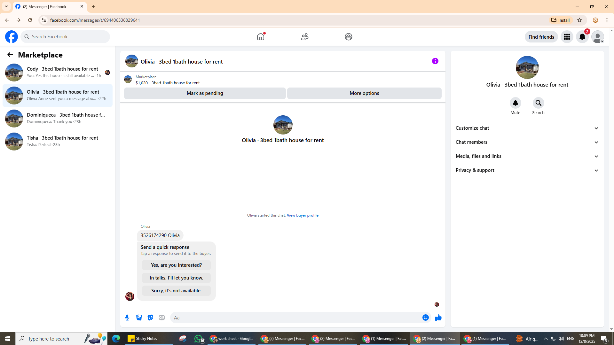Screen dimensions: 614x345
Task: Click listing thumbnail in right info panel
Action: pos(527,67)
